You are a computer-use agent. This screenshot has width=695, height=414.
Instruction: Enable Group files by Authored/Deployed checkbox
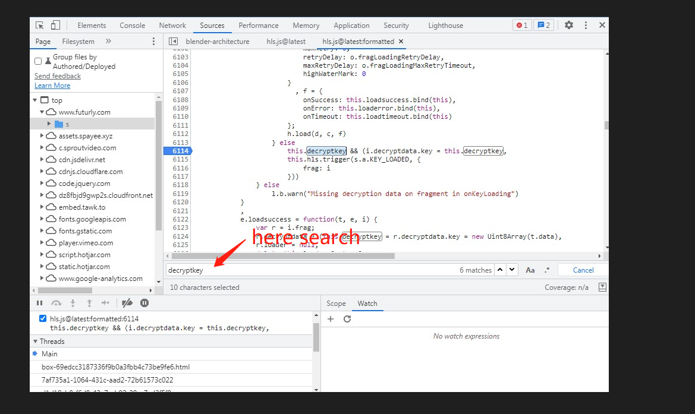38,61
